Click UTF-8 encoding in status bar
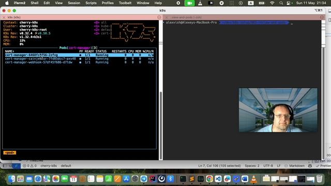This screenshot has width=331, height=186. click(268, 166)
